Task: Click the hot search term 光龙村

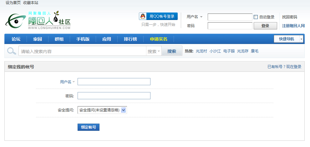Action: 201,51
